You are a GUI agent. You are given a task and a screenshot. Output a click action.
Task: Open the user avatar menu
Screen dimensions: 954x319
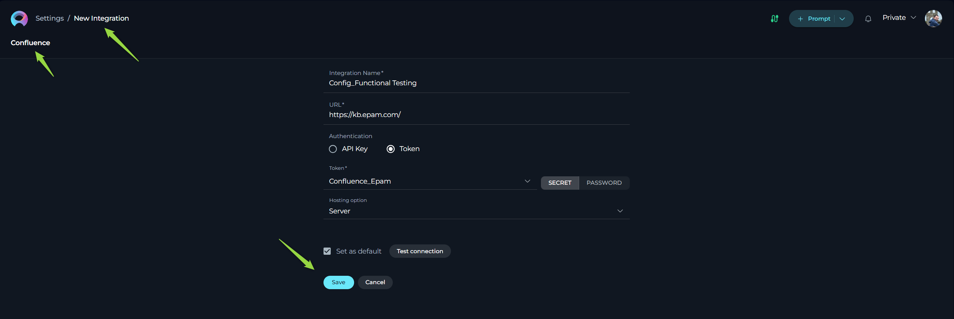[x=933, y=18]
